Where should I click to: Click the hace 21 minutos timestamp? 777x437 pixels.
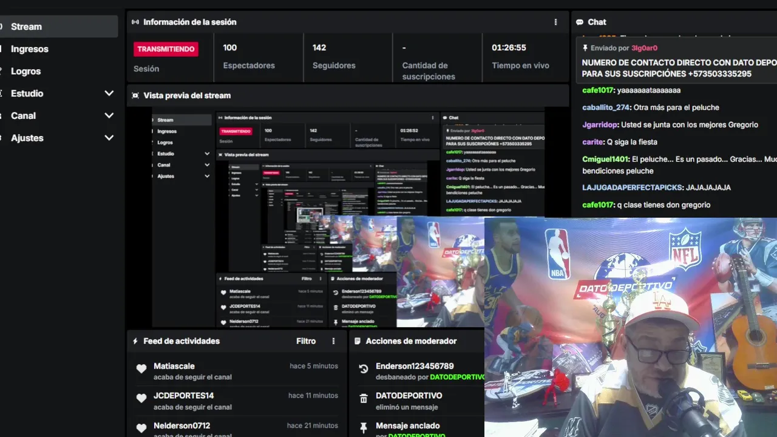coord(313,425)
